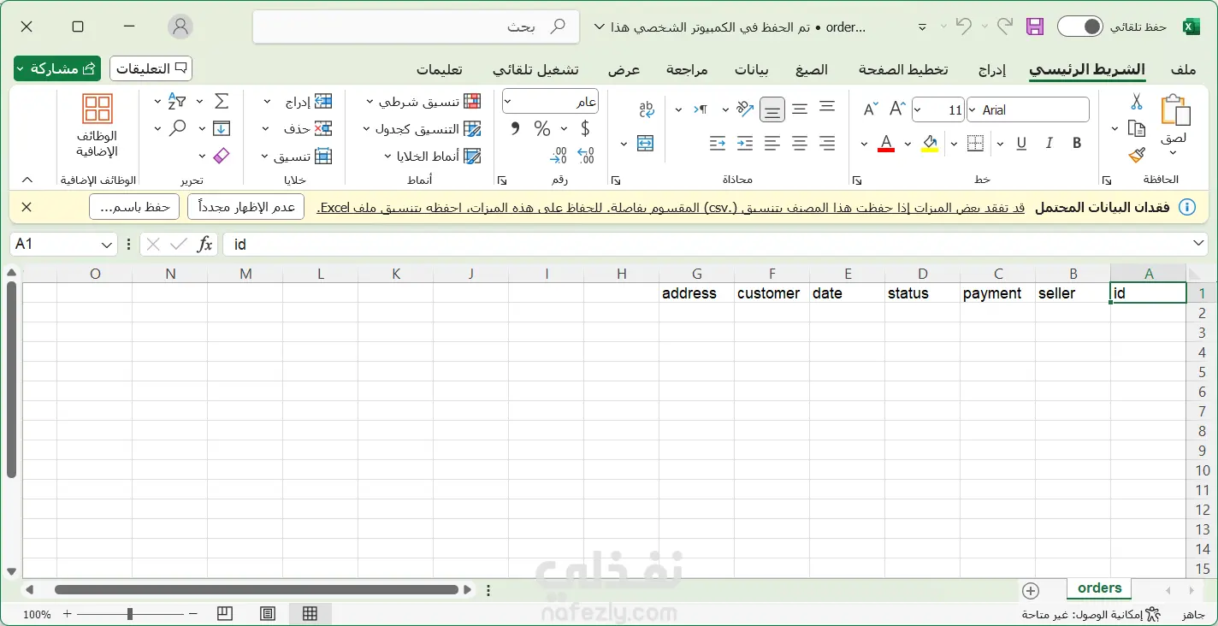Apply the yellow fill color
This screenshot has width=1218, height=626.
click(930, 143)
